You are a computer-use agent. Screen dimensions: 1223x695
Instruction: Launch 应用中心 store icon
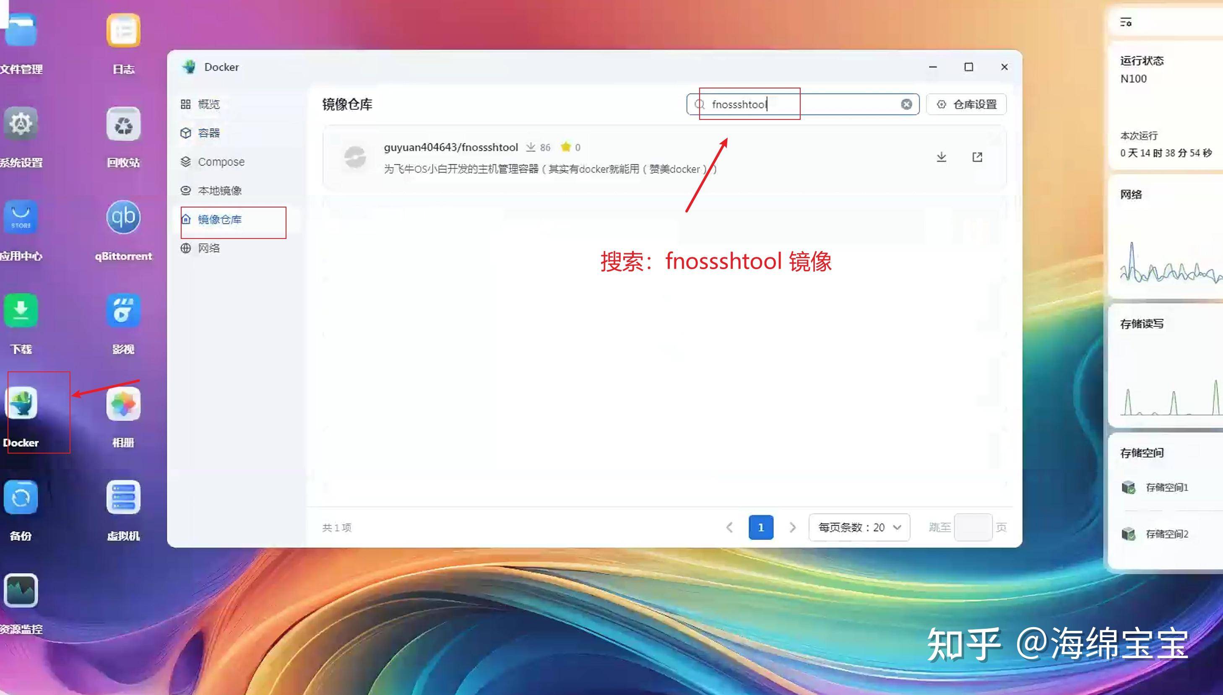click(x=21, y=217)
